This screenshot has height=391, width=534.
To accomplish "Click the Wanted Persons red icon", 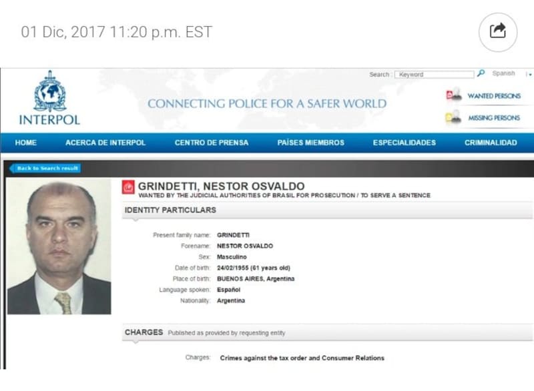I will coord(454,95).
